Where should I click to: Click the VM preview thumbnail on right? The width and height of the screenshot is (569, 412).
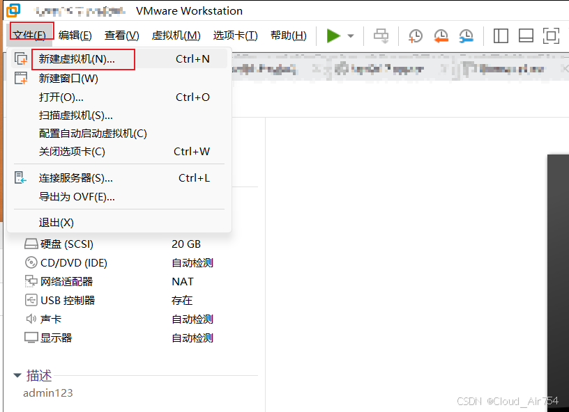(558, 283)
